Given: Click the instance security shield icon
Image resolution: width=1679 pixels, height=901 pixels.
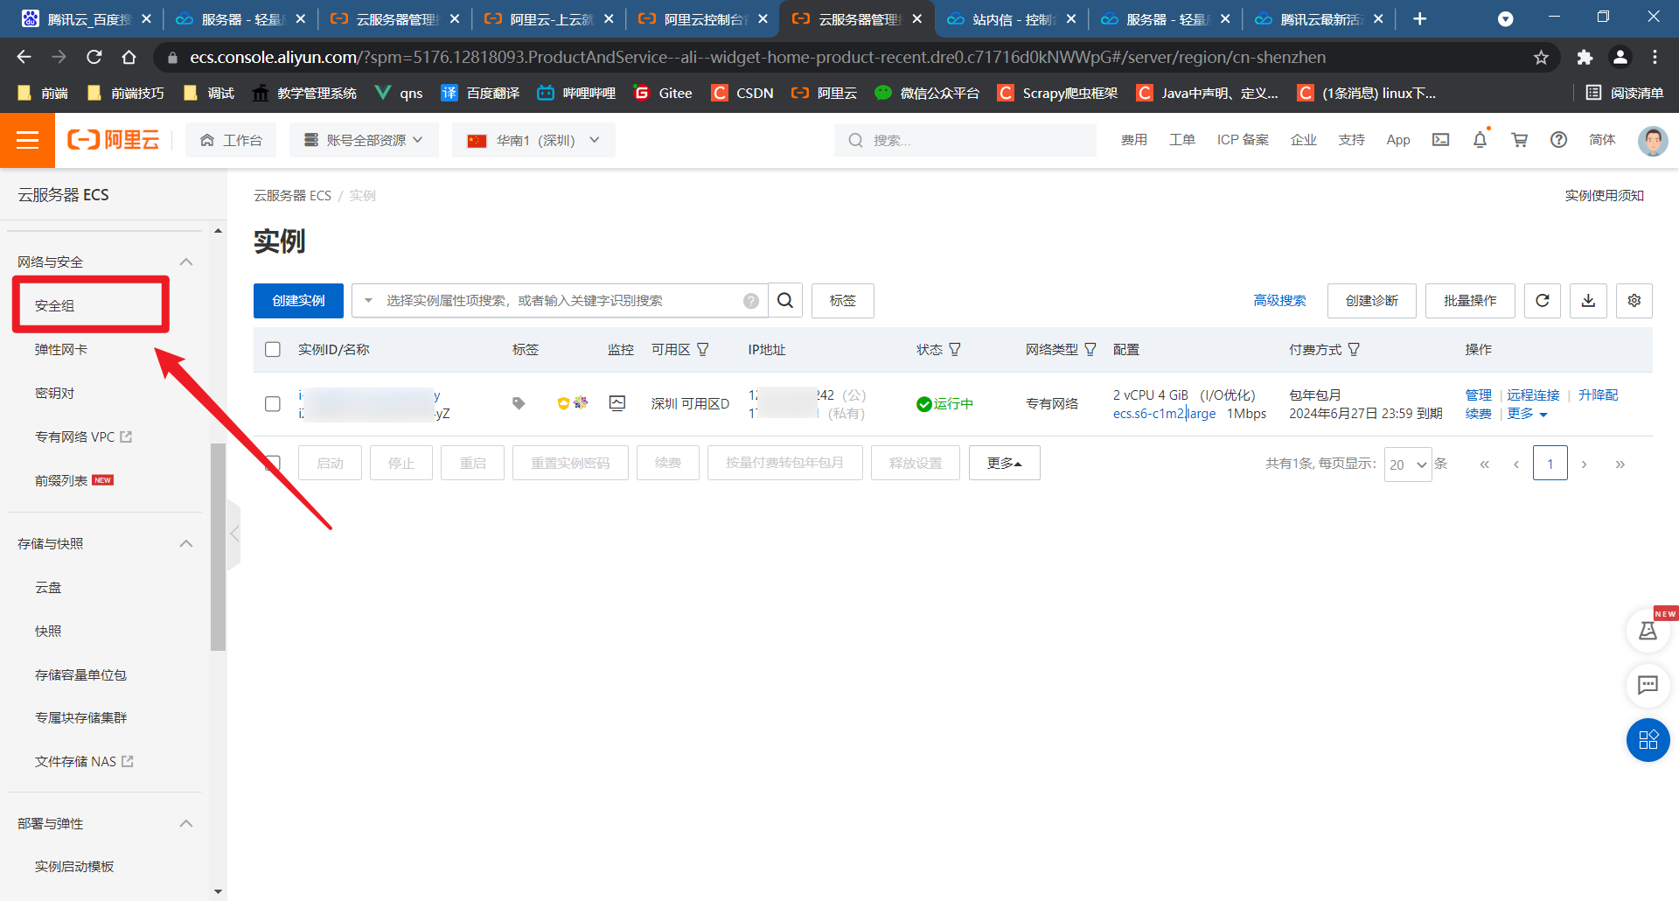Looking at the screenshot, I should [x=563, y=403].
